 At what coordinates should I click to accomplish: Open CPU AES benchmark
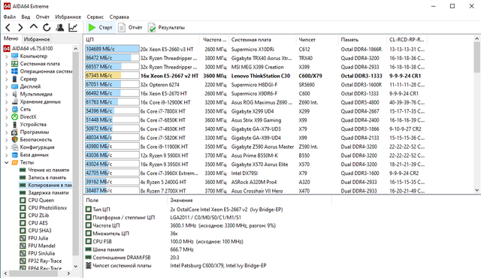(x=34, y=223)
